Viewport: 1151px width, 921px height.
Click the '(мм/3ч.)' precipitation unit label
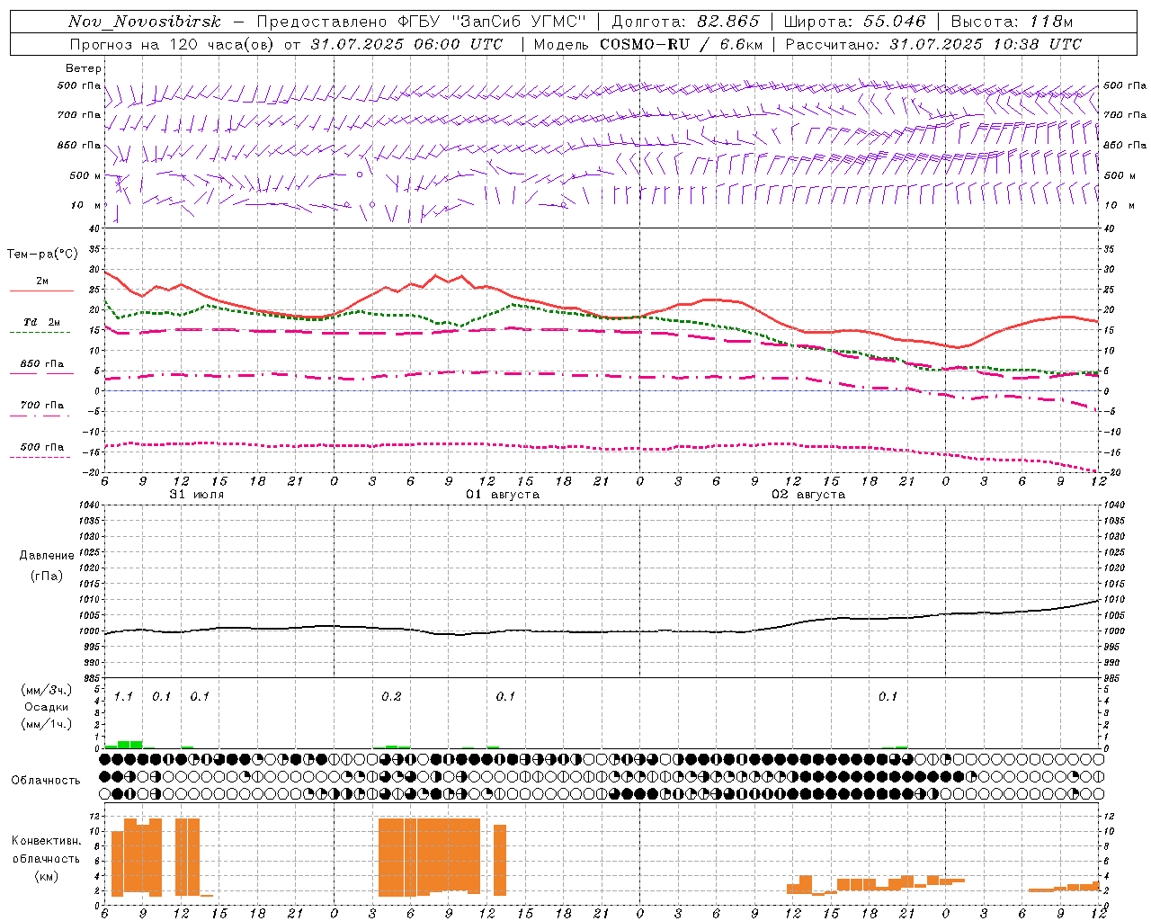[x=46, y=691]
